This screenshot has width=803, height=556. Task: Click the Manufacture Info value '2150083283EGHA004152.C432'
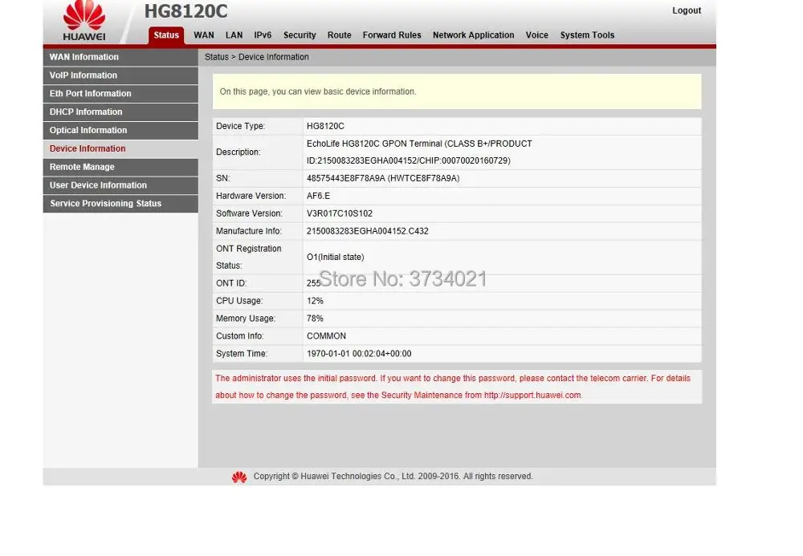click(367, 231)
